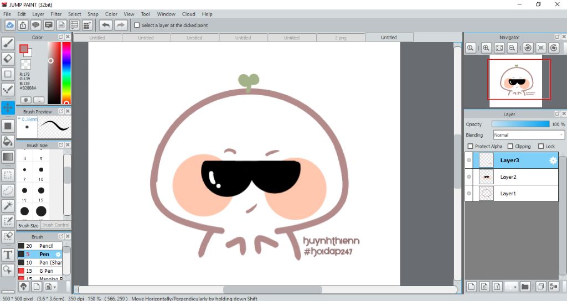This screenshot has height=301, width=567.
Task: Switch to the Brush Size tab
Action: [x=28, y=226]
